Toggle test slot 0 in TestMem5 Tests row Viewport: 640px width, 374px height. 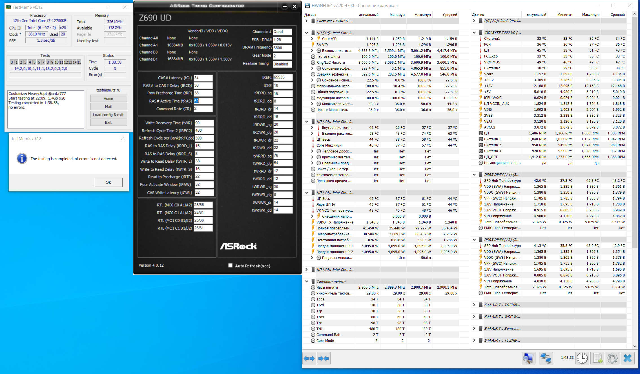tap(12, 62)
